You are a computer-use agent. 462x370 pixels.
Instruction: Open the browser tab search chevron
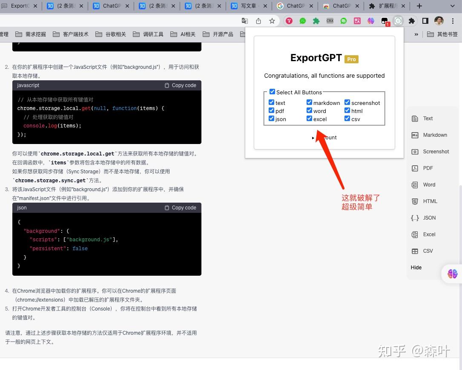click(452, 6)
